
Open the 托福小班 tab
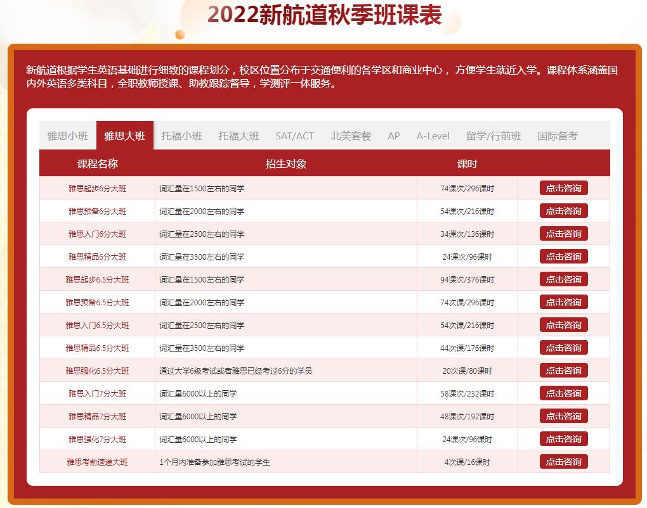(x=181, y=136)
